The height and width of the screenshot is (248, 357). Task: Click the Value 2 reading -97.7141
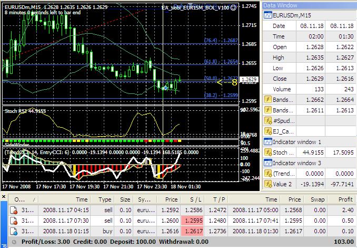pos(343,184)
